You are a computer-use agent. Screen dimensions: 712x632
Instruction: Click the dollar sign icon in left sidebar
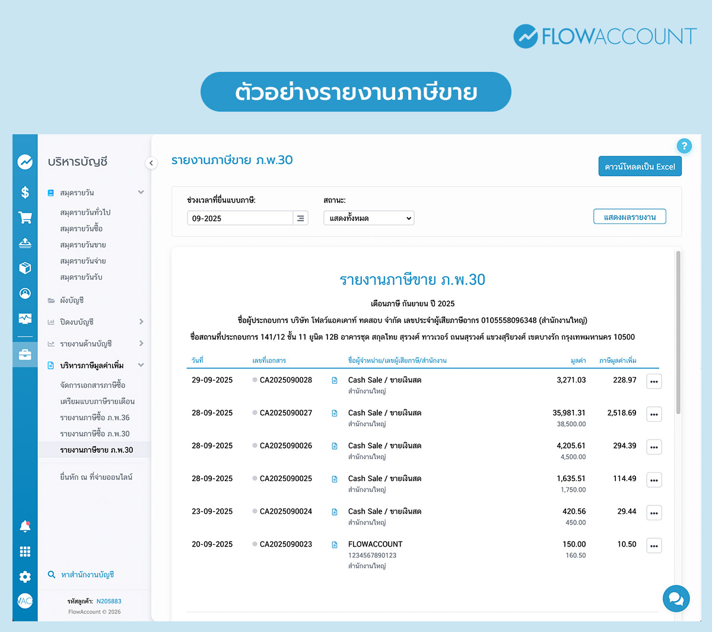point(25,192)
